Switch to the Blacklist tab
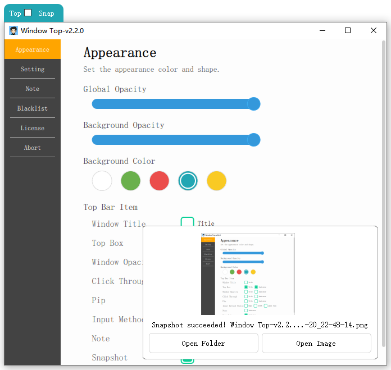Image resolution: width=391 pixels, height=370 pixels. (33, 108)
